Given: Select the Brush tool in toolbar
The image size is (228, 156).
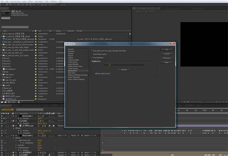Looking at the screenshot, I should point(39,5).
